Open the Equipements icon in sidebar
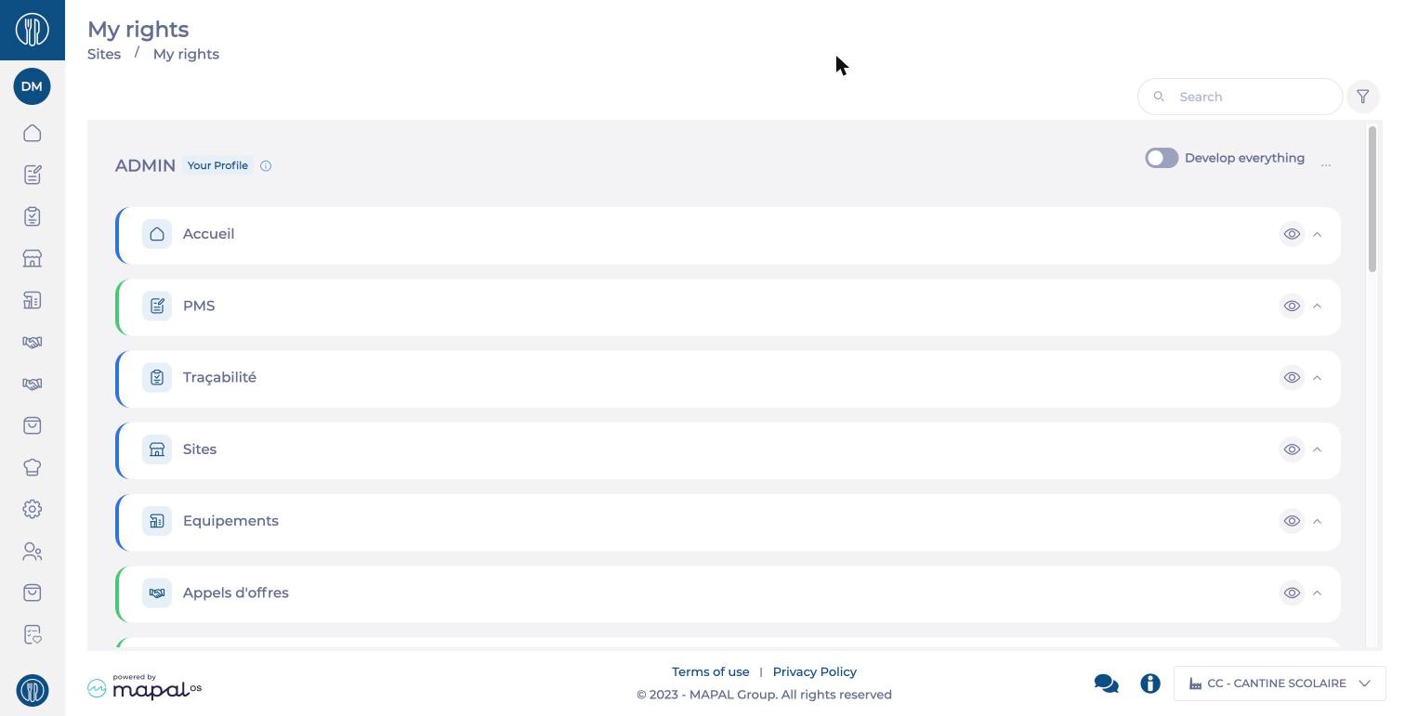Screen dimensions: 1405x716 (32, 300)
